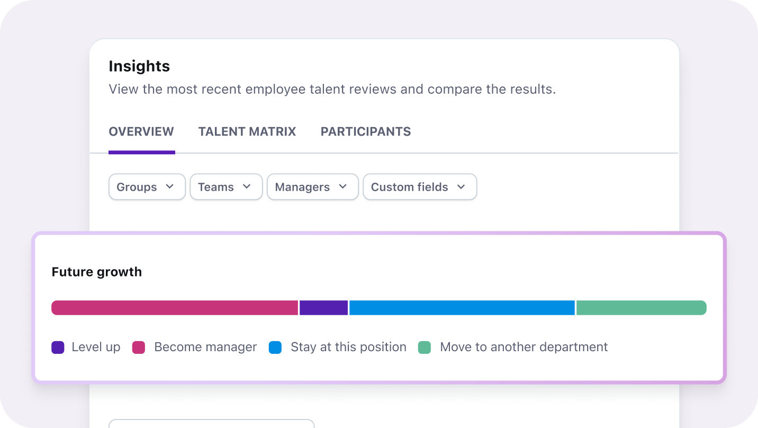Screen dimensions: 758x428
Task: Click the blue Stay at this position swatch
Action: pyautogui.click(x=275, y=347)
